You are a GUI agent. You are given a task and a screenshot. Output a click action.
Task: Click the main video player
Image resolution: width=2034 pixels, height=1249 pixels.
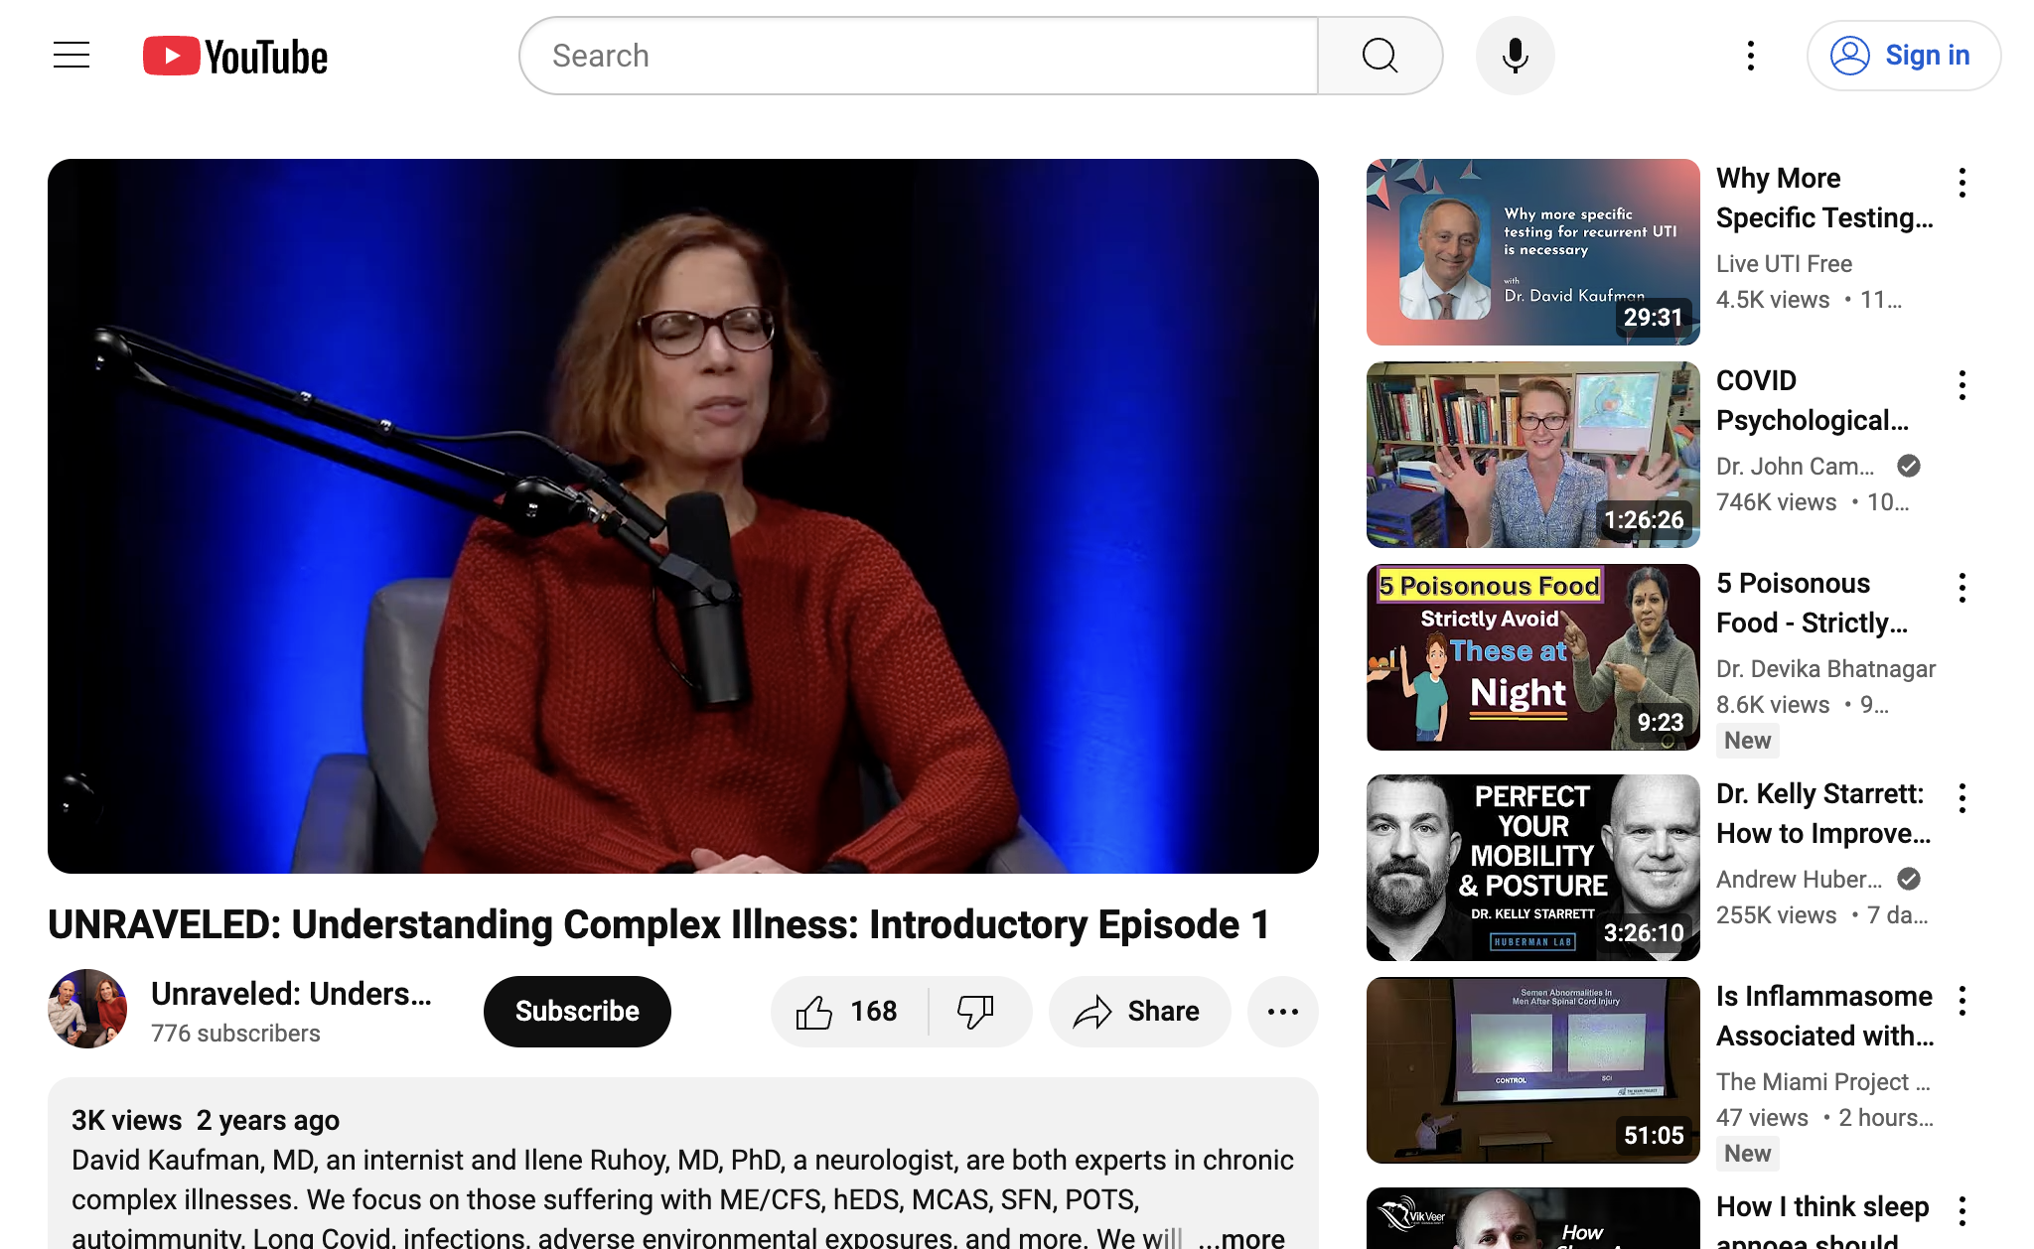pos(683,516)
